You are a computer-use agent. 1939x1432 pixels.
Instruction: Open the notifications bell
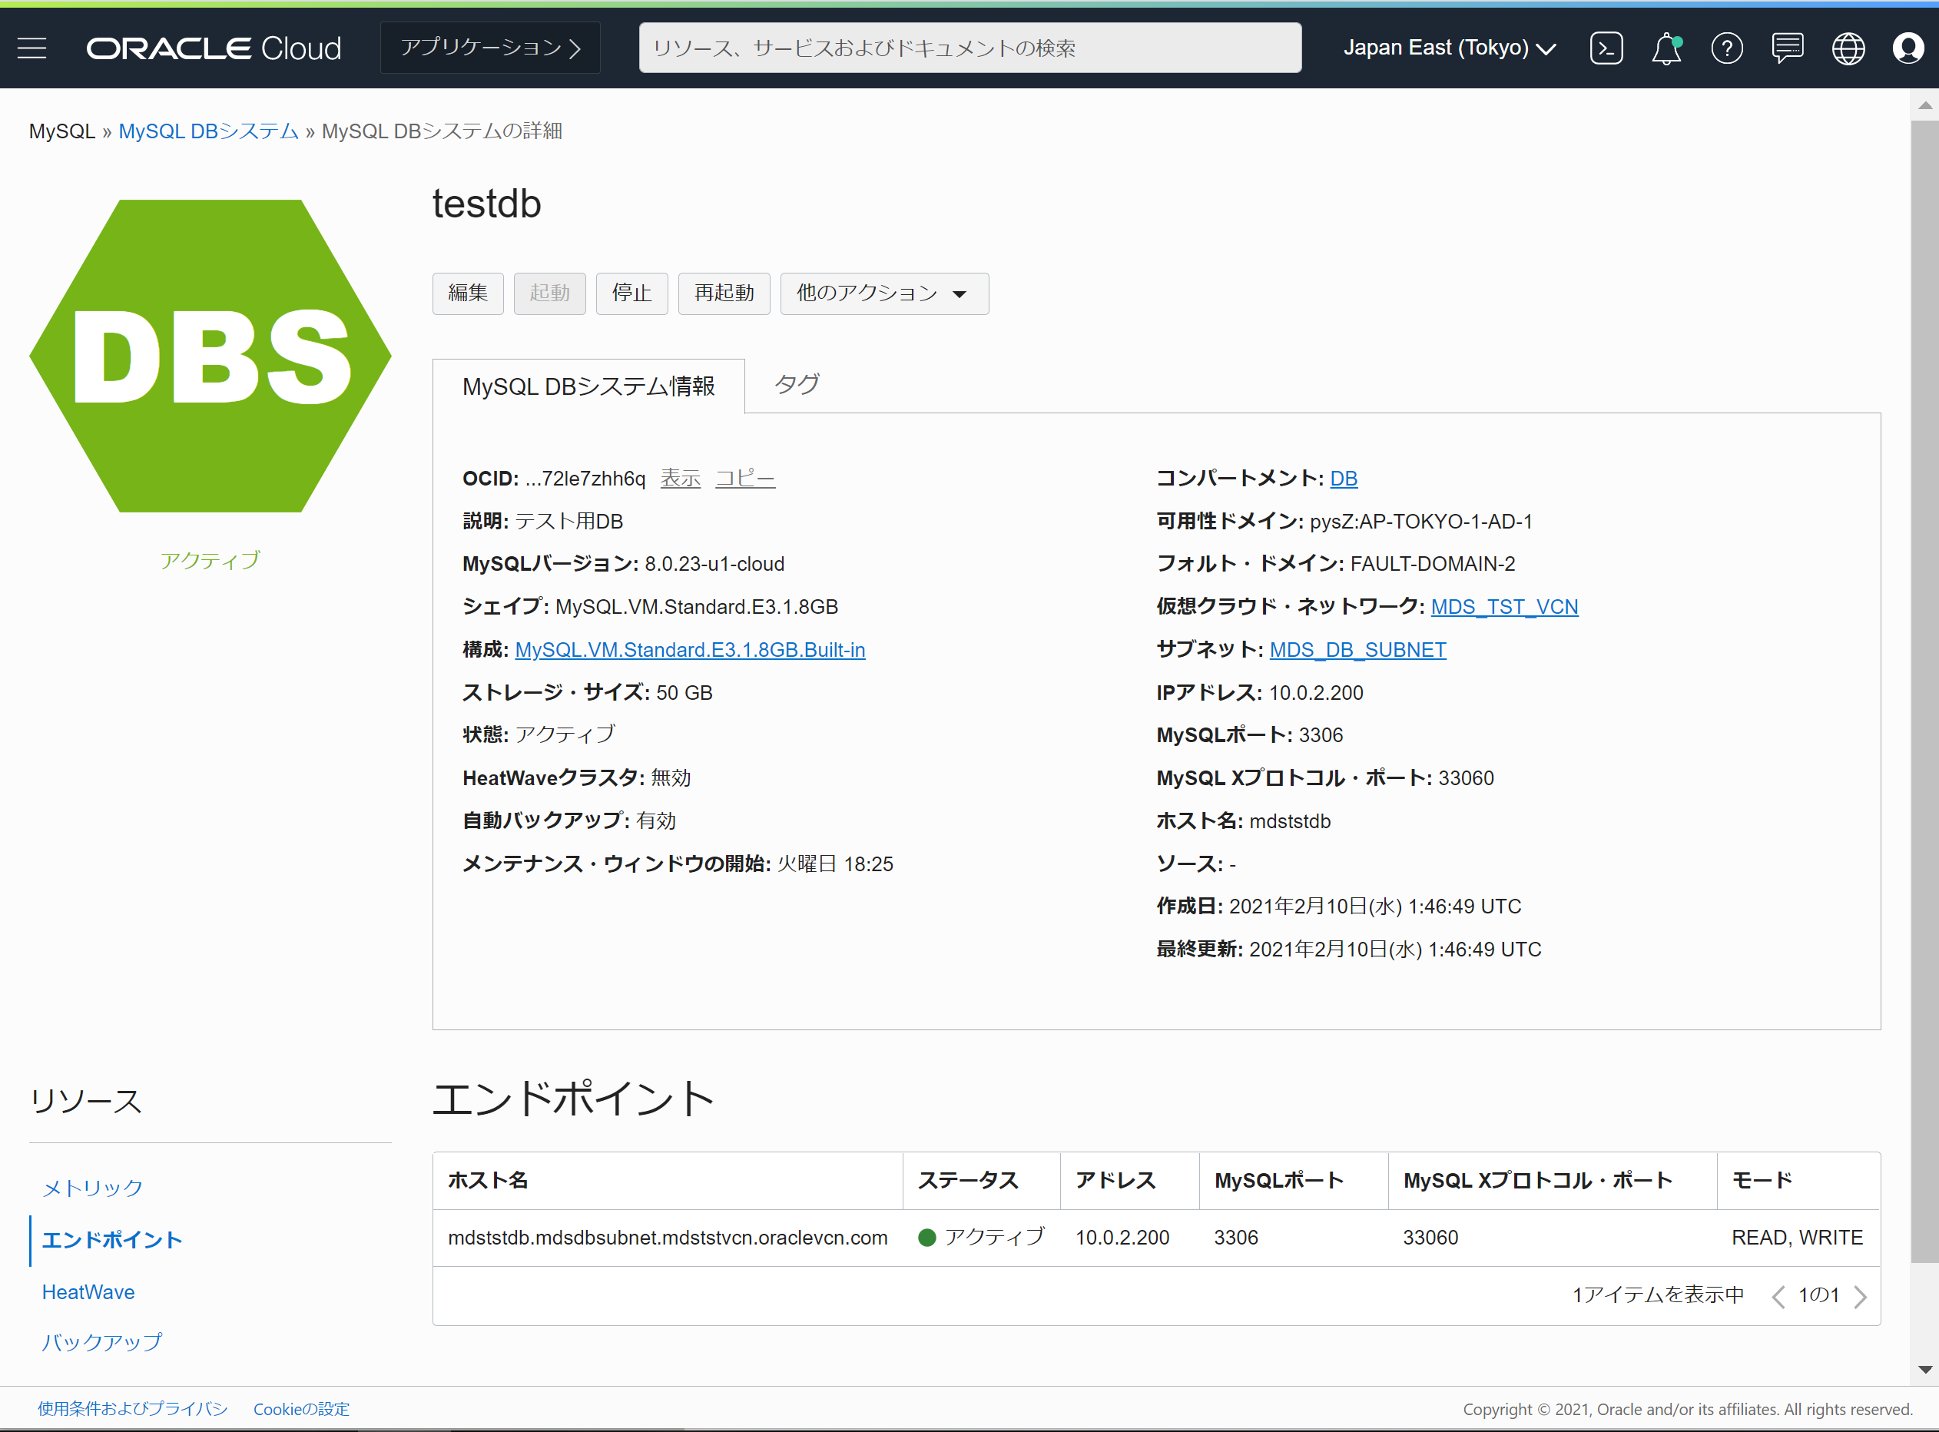(x=1665, y=48)
